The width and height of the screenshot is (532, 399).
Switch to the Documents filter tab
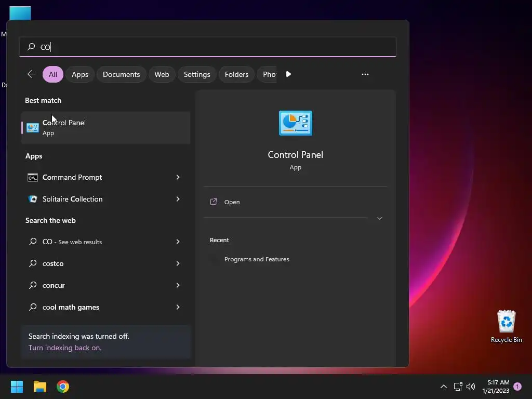(121, 74)
